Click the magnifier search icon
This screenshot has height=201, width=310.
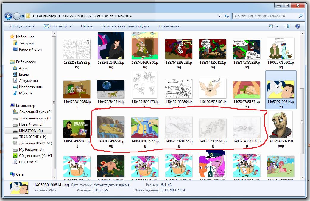[x=300, y=16]
